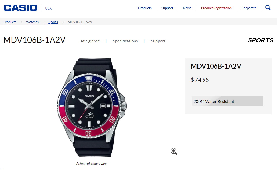Click the chevron arrow after Watches breadcrumb
Screen dimensions: 277x170
pos(44,22)
